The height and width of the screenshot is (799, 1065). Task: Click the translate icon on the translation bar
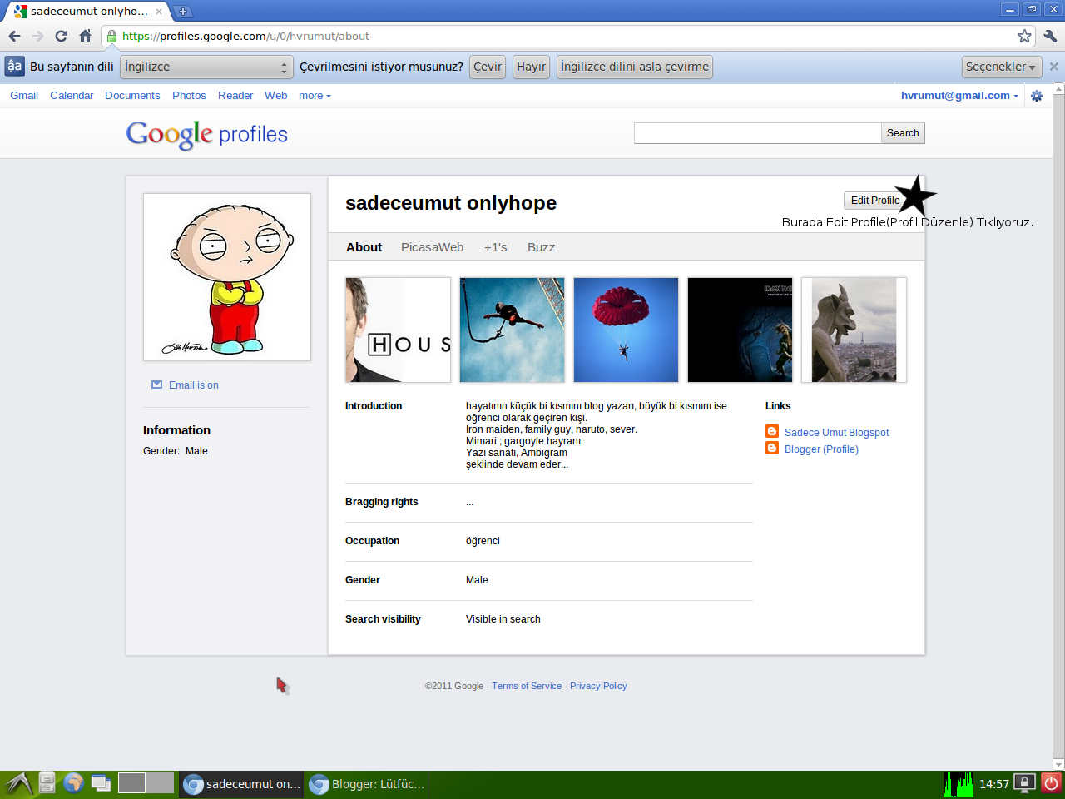click(14, 66)
